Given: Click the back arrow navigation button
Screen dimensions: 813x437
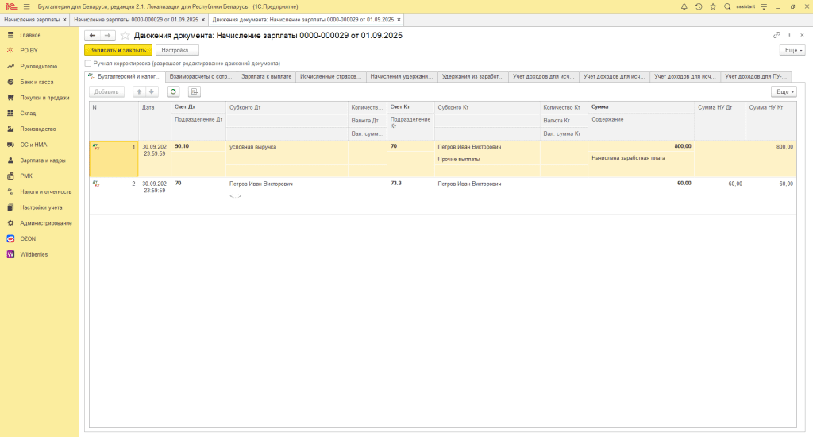Looking at the screenshot, I should coord(92,36).
